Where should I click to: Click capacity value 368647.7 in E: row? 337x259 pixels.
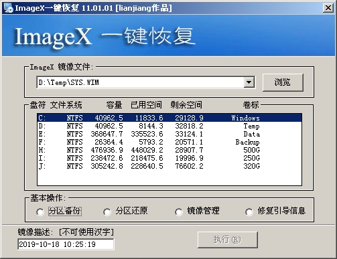(x=107, y=134)
